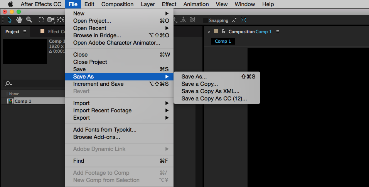Open the Animation menu
Viewport: 369px width, 187px height.
click(x=196, y=4)
